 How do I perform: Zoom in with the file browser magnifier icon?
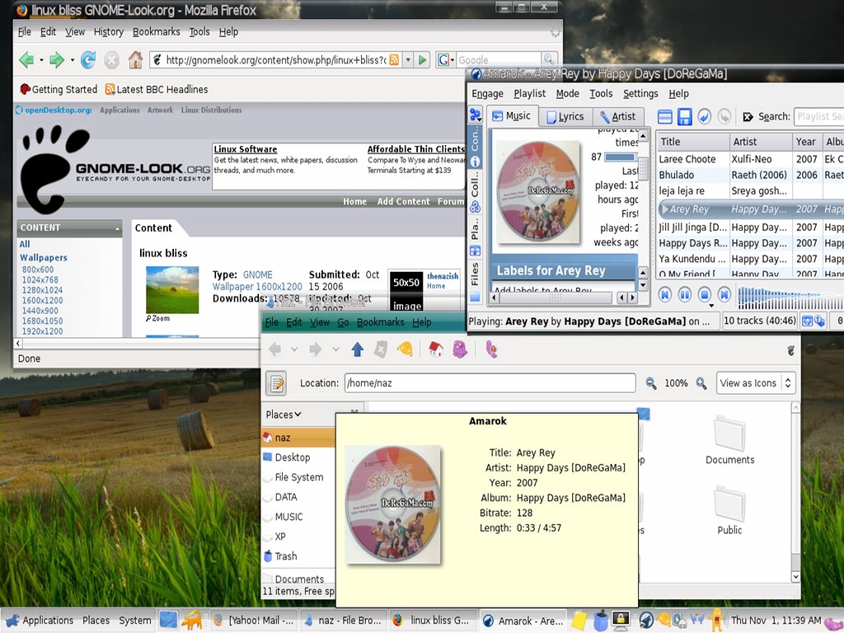tap(701, 383)
